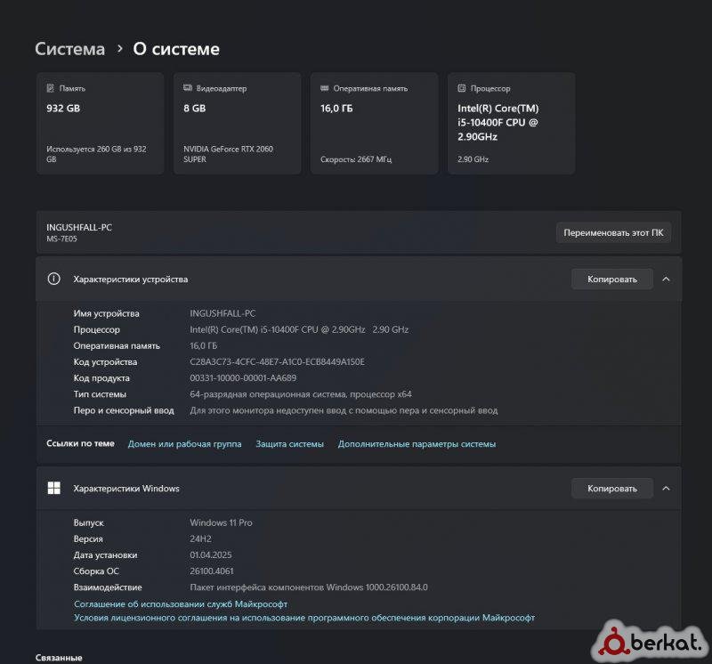Click "16,0 ГБ" in the device specs list
The width and height of the screenshot is (712, 664).
(x=204, y=345)
